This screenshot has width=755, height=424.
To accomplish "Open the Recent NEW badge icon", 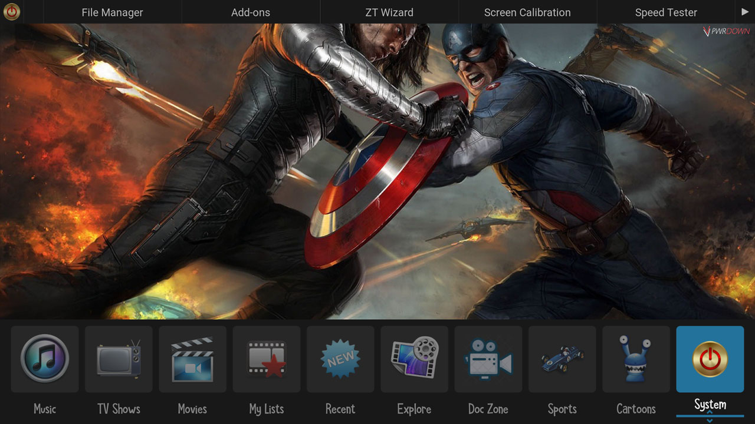I will tap(340, 359).
